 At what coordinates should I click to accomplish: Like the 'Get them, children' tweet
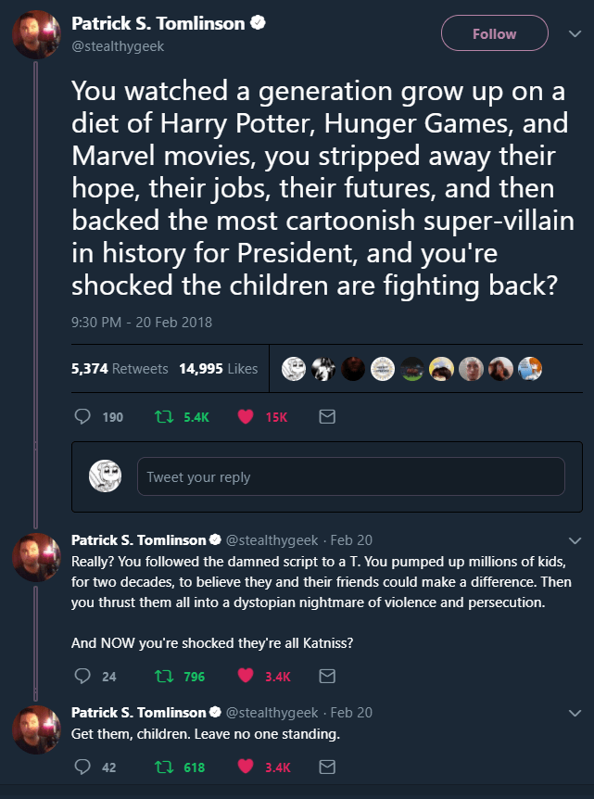(x=246, y=767)
